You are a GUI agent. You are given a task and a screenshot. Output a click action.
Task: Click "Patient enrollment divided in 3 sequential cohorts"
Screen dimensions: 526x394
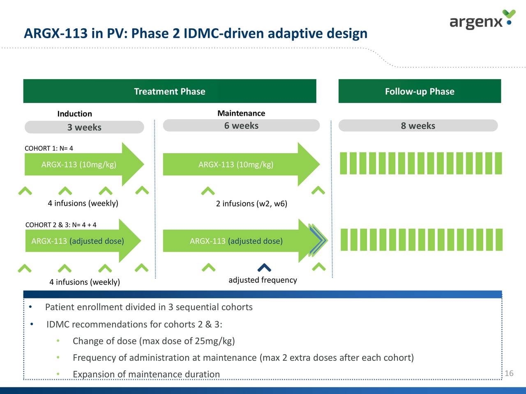pos(149,307)
